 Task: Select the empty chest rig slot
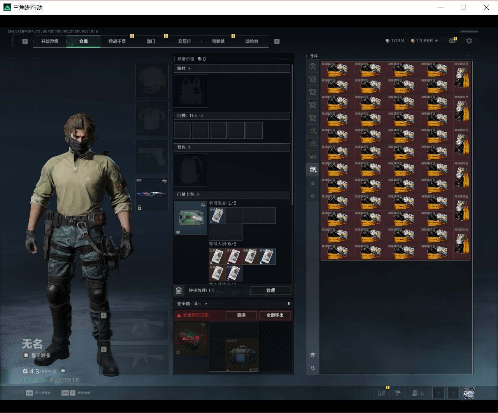[x=191, y=91]
